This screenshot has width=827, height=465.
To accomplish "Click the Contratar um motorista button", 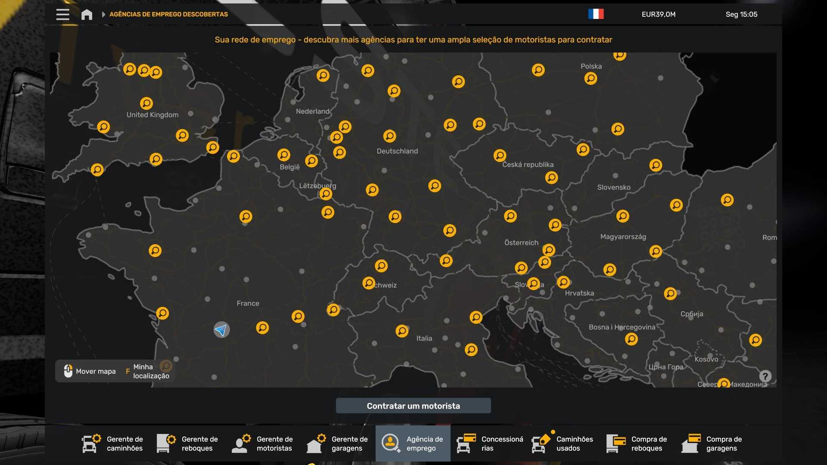I will tap(413, 406).
